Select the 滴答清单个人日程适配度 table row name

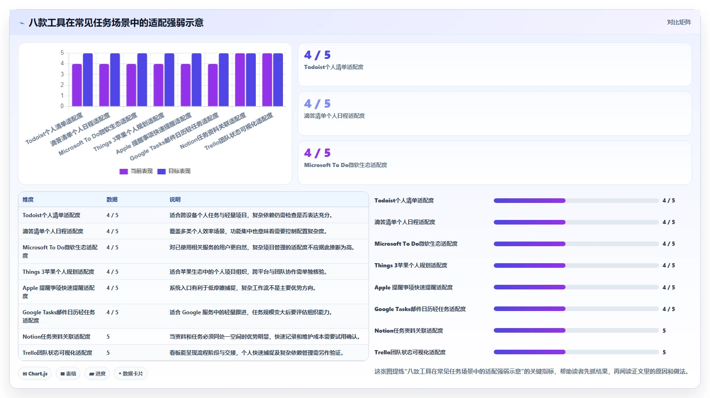coord(53,231)
